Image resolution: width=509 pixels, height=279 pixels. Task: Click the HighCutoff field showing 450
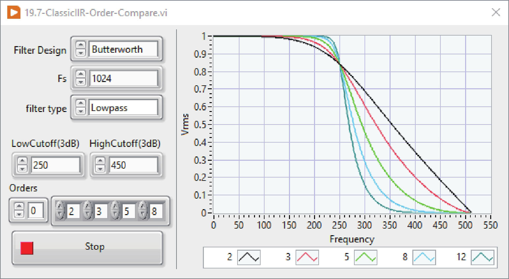click(133, 165)
